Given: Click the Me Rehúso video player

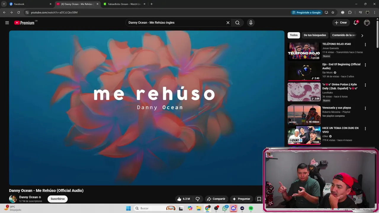Looking at the screenshot, I should click(x=147, y=108).
